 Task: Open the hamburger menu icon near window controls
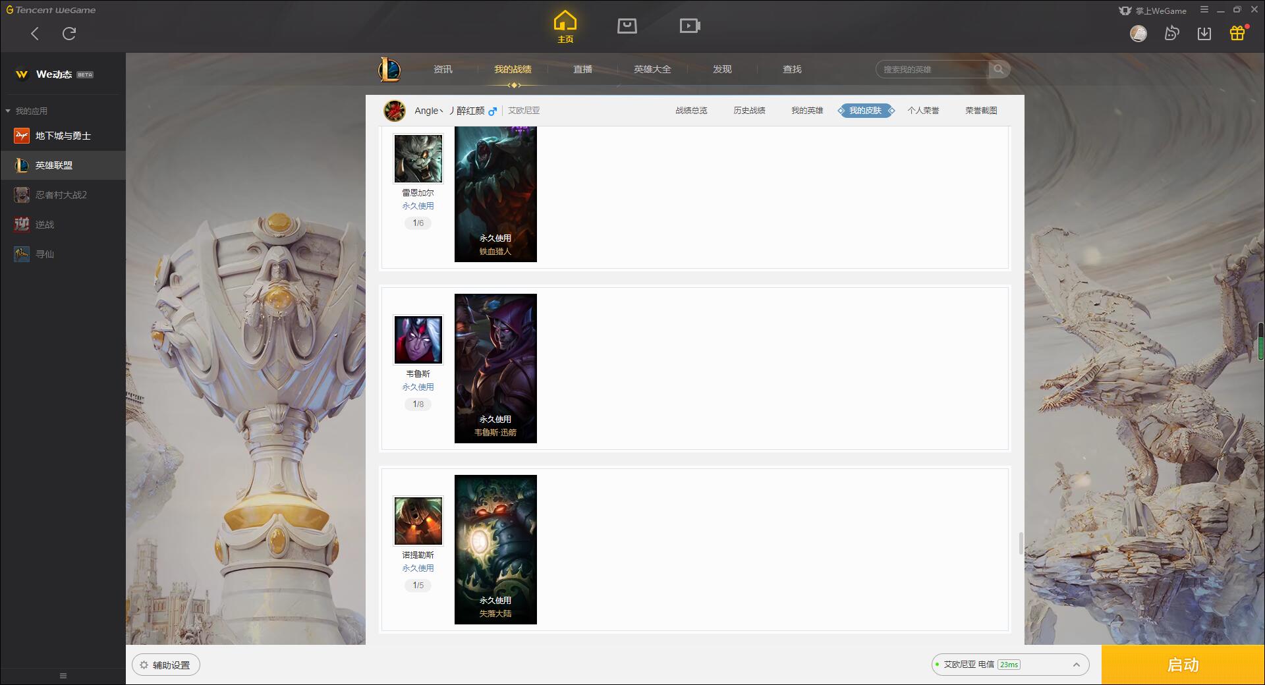1204,10
